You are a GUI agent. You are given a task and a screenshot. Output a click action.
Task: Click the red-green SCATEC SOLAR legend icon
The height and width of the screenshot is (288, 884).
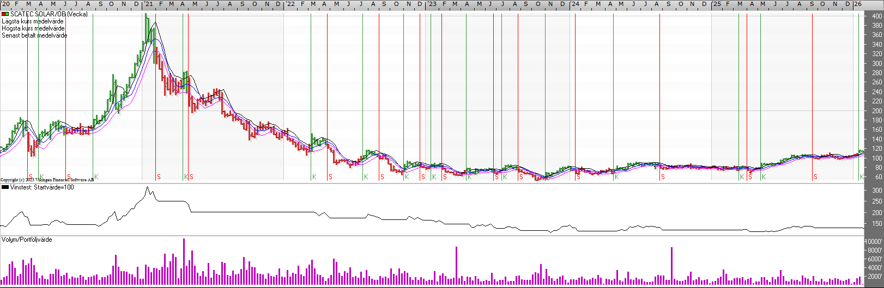(5, 14)
